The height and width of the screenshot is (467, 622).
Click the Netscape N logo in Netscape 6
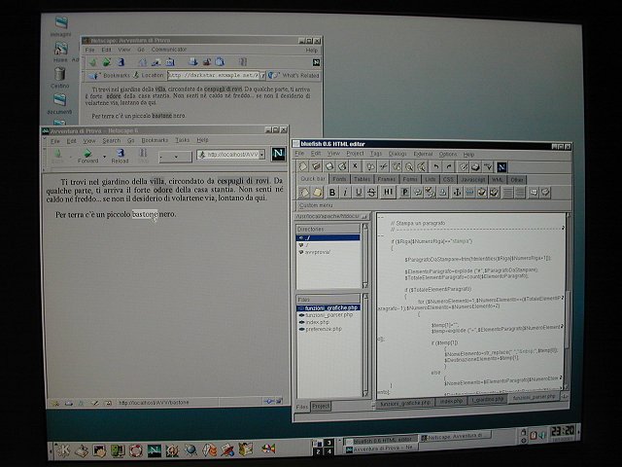pos(278,154)
